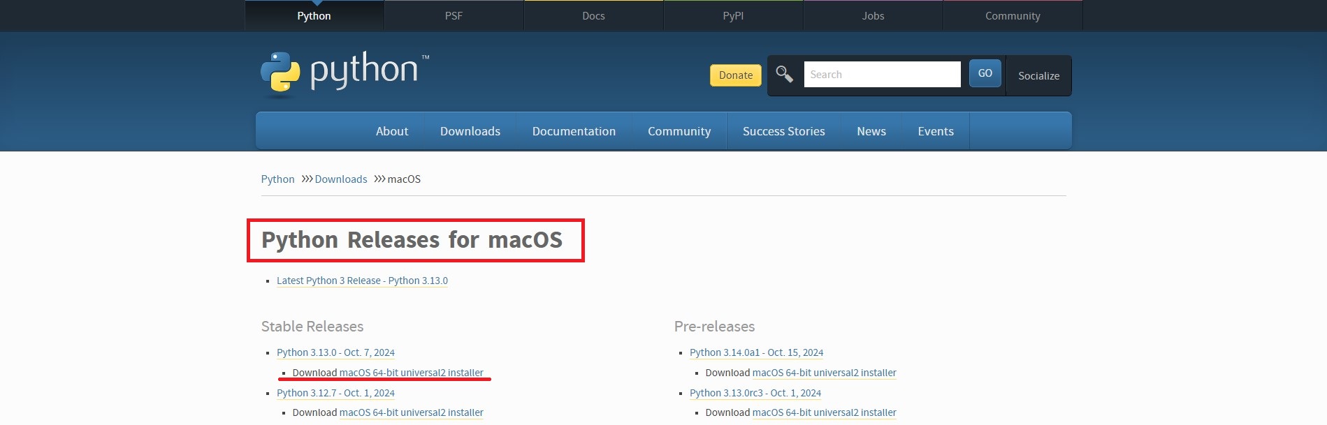
Task: Open Python 3.12.7 - Oct. 1, 2024 release
Action: pos(335,393)
